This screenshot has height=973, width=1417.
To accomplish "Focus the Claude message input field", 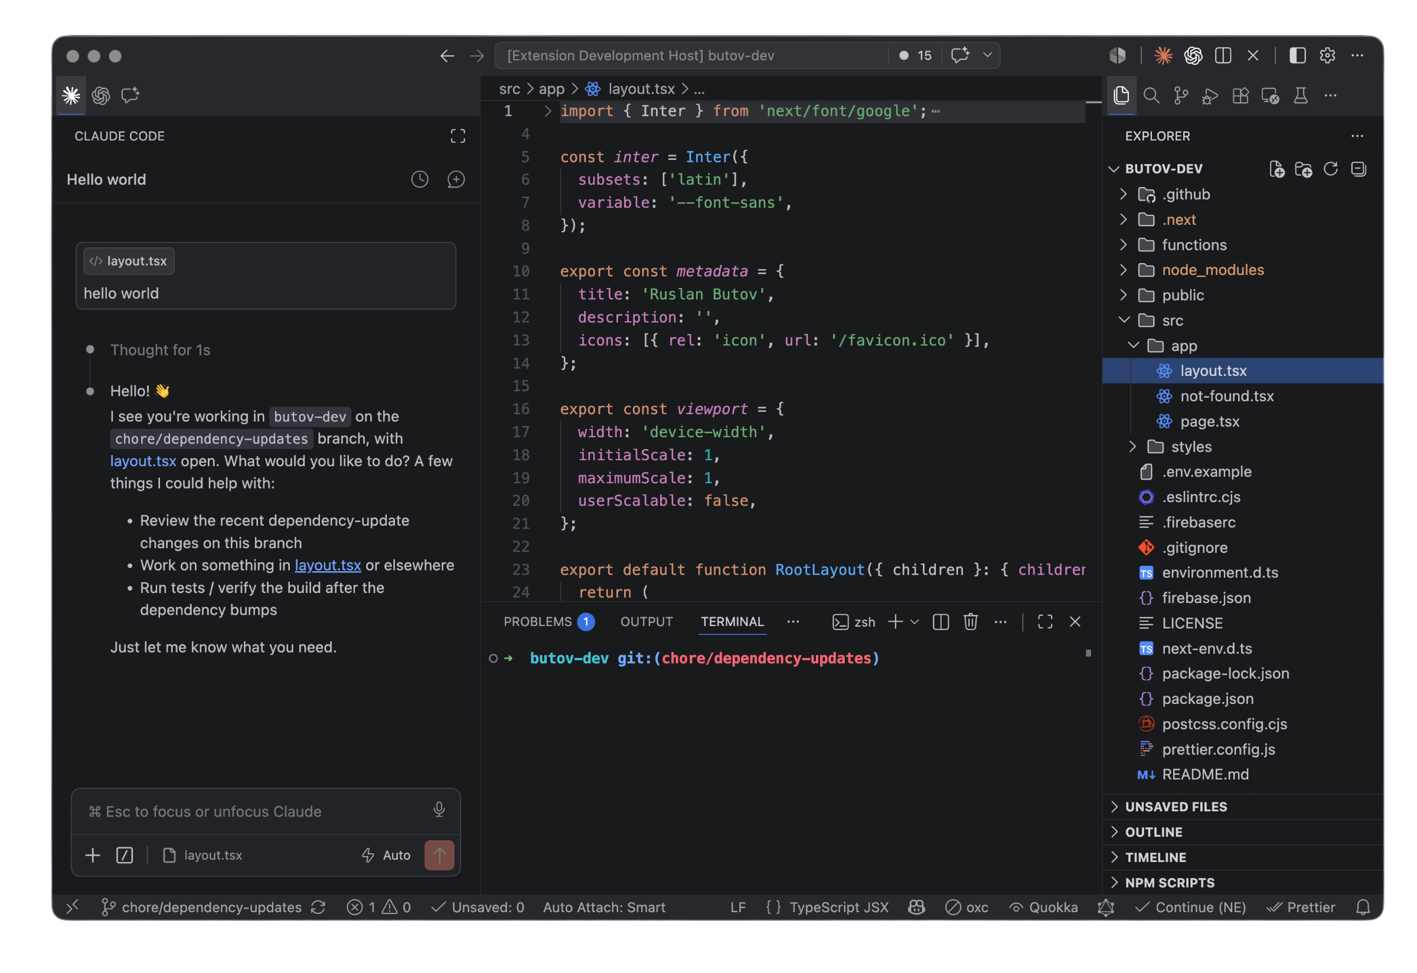I will [x=256, y=811].
